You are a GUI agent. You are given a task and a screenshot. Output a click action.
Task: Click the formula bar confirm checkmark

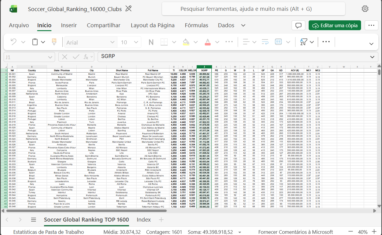click(x=76, y=57)
